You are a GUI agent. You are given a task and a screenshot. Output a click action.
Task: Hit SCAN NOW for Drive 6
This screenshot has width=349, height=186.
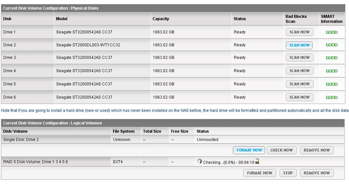[x=299, y=97]
